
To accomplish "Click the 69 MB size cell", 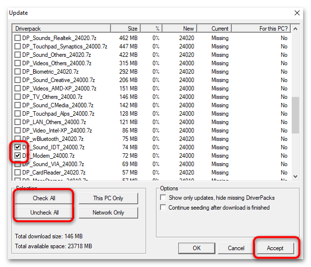I will click(x=130, y=164).
